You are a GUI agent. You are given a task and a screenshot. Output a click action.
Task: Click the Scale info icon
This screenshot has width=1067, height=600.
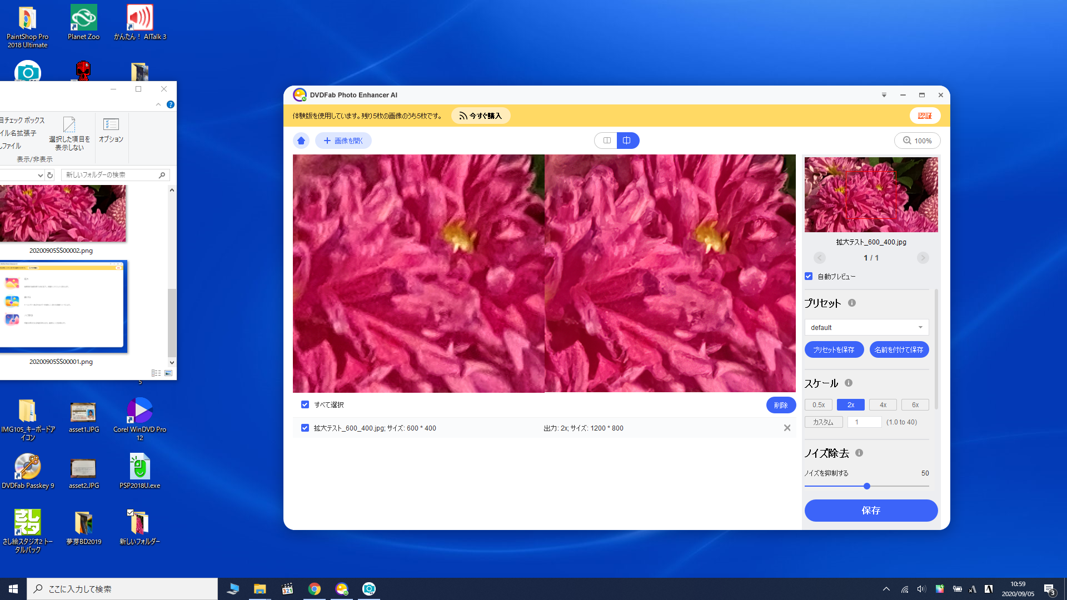coord(849,383)
